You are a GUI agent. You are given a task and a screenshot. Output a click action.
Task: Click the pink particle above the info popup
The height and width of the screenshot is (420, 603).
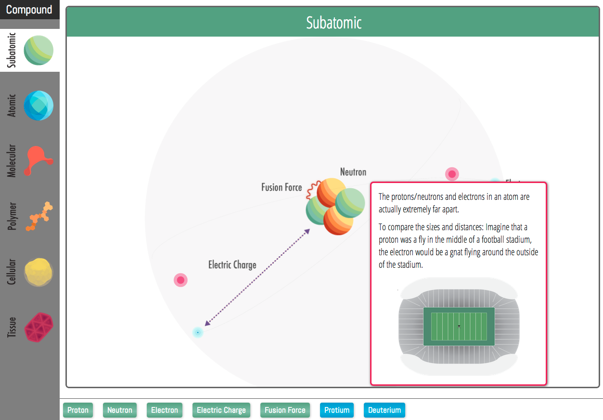(x=452, y=174)
